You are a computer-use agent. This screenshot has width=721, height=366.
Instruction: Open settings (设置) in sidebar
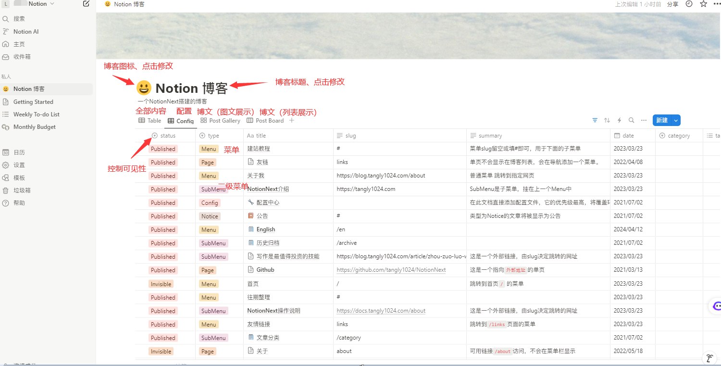[19, 165]
